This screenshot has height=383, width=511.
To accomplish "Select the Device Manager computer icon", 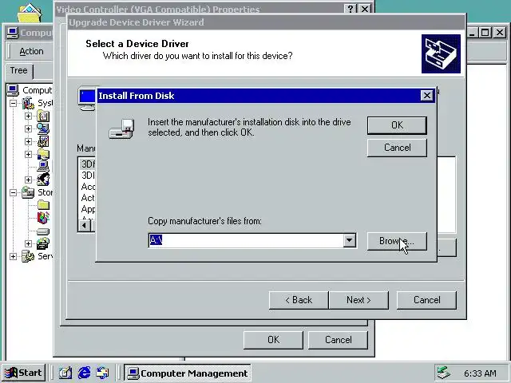I will [43, 167].
